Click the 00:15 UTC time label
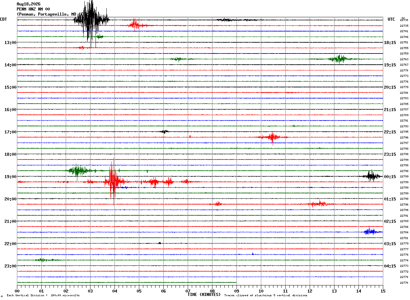This screenshot has width=410, height=300. [x=390, y=177]
